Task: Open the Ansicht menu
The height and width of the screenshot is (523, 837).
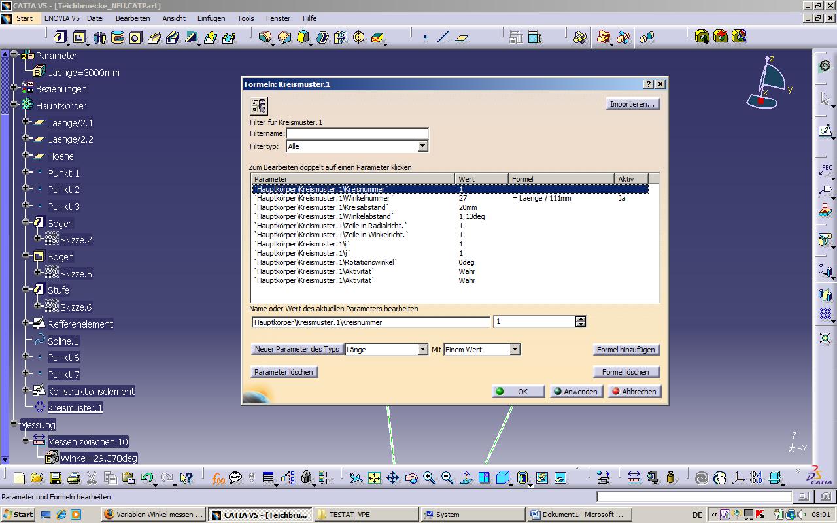Action: point(174,18)
